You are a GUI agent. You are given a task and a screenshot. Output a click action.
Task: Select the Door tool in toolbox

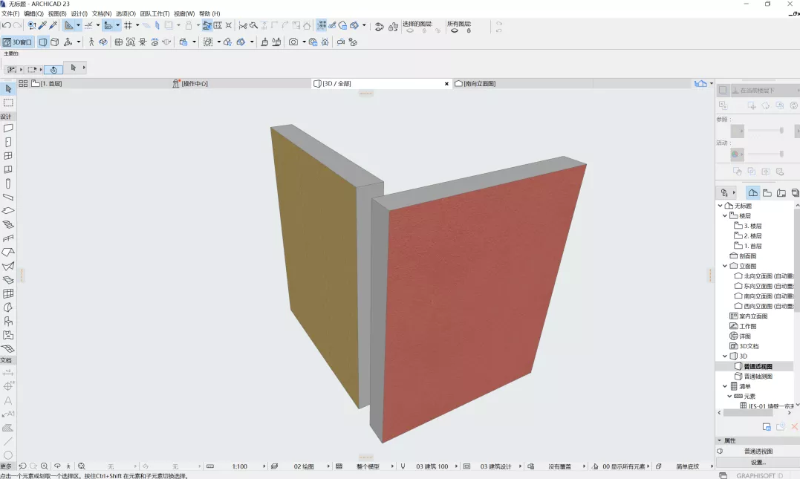click(8, 142)
